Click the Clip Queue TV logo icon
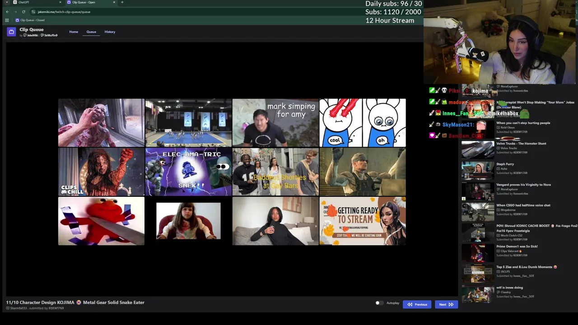578x325 pixels. 11,32
